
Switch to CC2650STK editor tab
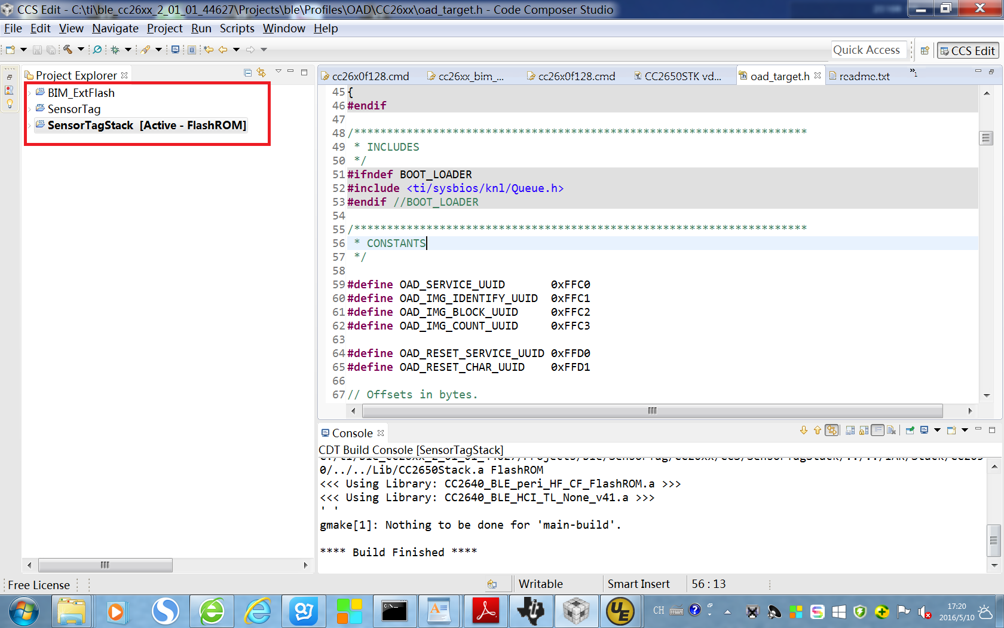678,76
